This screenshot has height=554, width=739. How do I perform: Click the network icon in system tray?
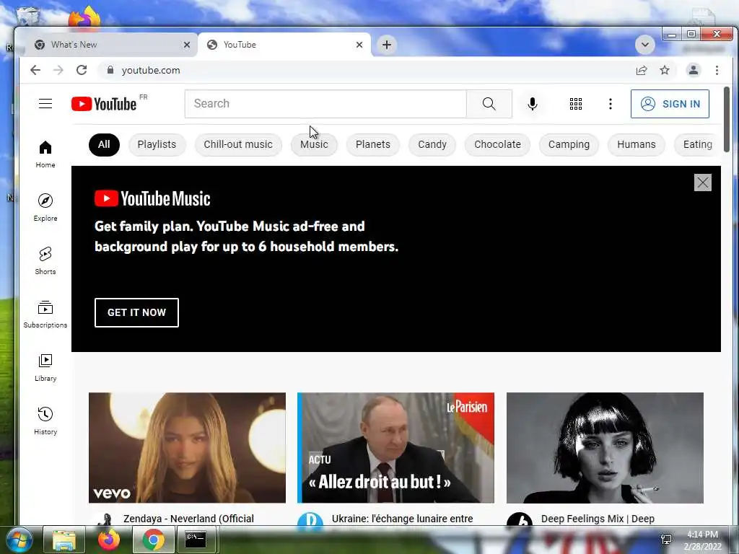point(666,540)
